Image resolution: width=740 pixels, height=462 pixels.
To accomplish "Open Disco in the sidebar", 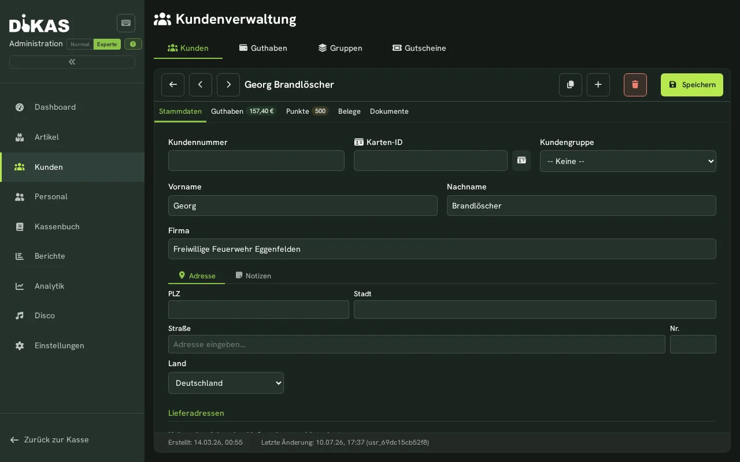I will [x=72, y=315].
